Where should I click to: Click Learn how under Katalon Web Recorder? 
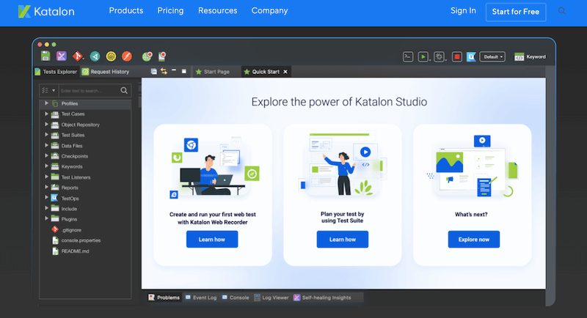point(212,239)
